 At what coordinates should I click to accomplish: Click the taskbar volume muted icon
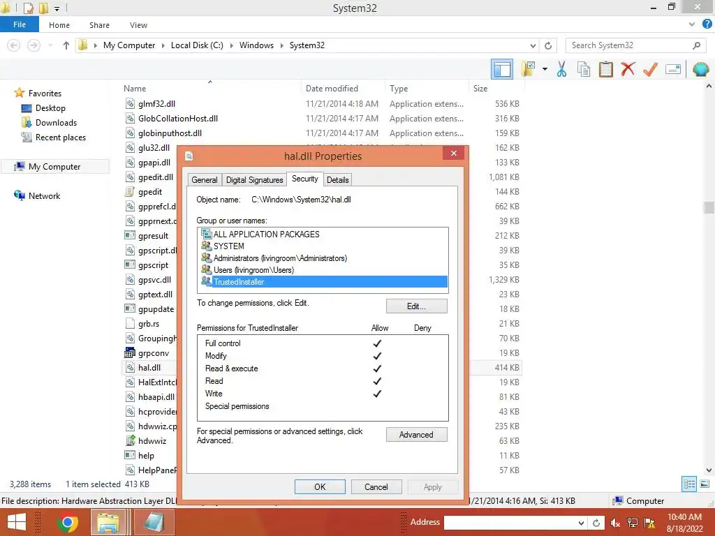coord(615,523)
